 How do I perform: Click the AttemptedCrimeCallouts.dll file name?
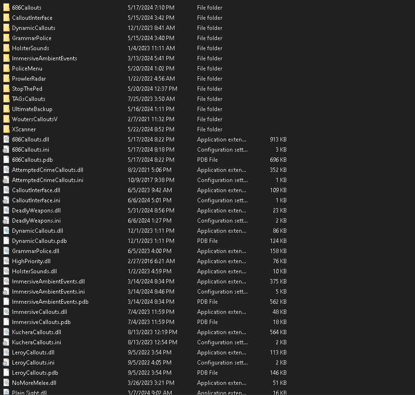click(x=48, y=170)
